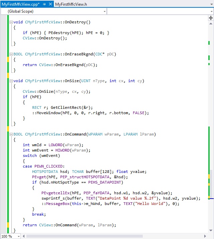Switch to MyFirstMfcView.h tab
214x239 pixels.
[71, 4]
